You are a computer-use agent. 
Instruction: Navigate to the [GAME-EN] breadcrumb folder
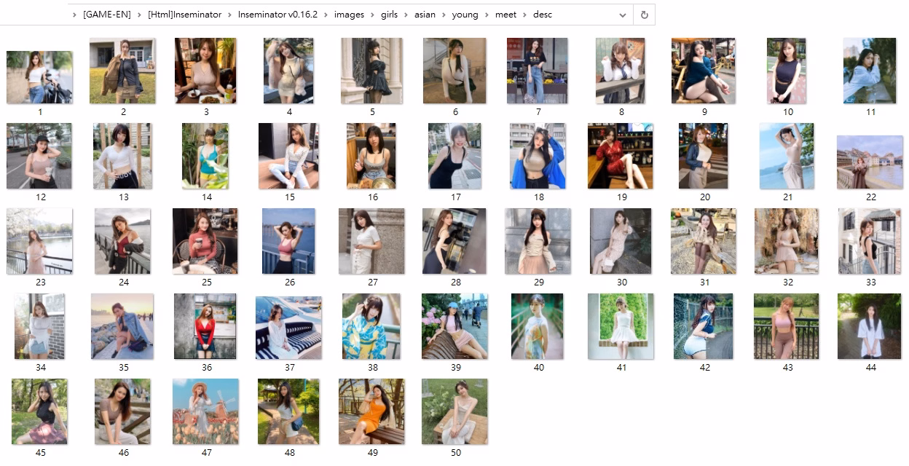point(107,15)
